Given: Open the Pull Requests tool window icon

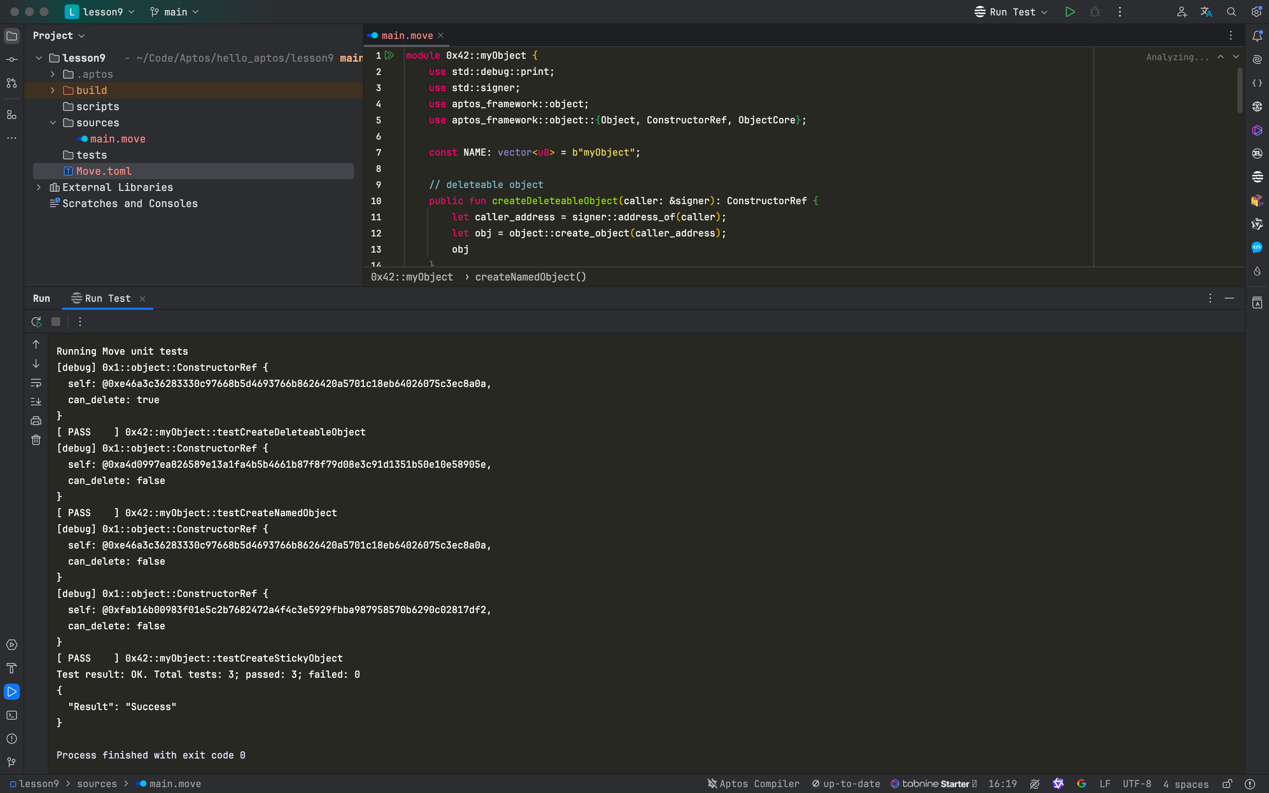Looking at the screenshot, I should [x=11, y=83].
